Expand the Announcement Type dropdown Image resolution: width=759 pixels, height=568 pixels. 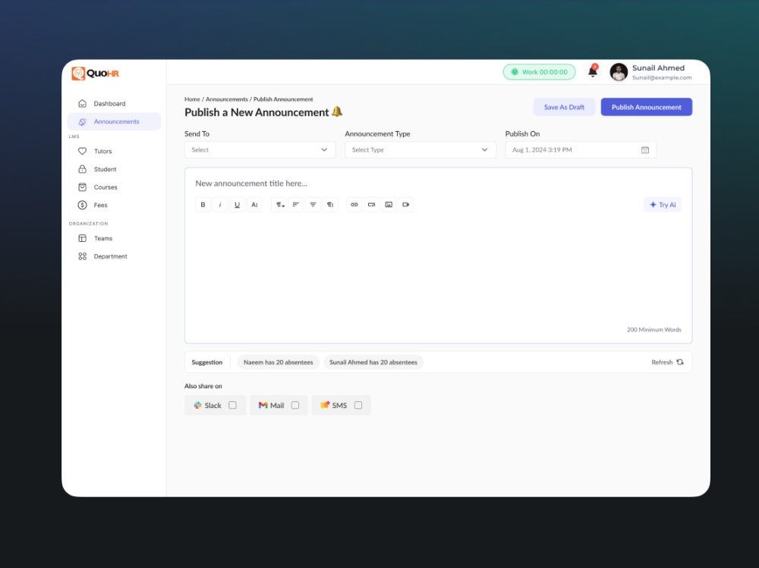tap(420, 150)
